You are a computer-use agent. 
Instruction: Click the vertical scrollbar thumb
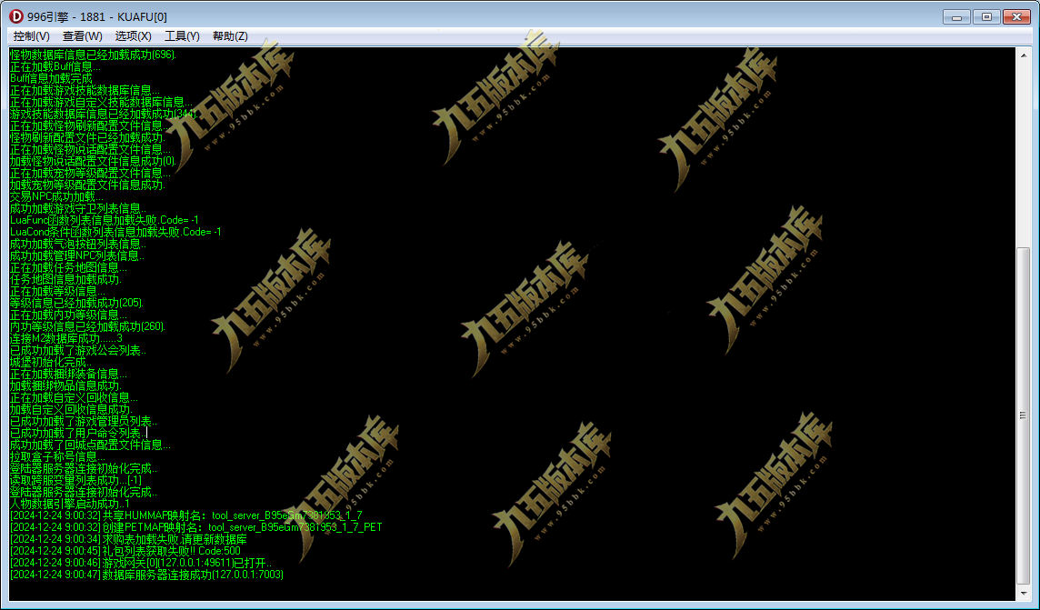tap(1024, 415)
